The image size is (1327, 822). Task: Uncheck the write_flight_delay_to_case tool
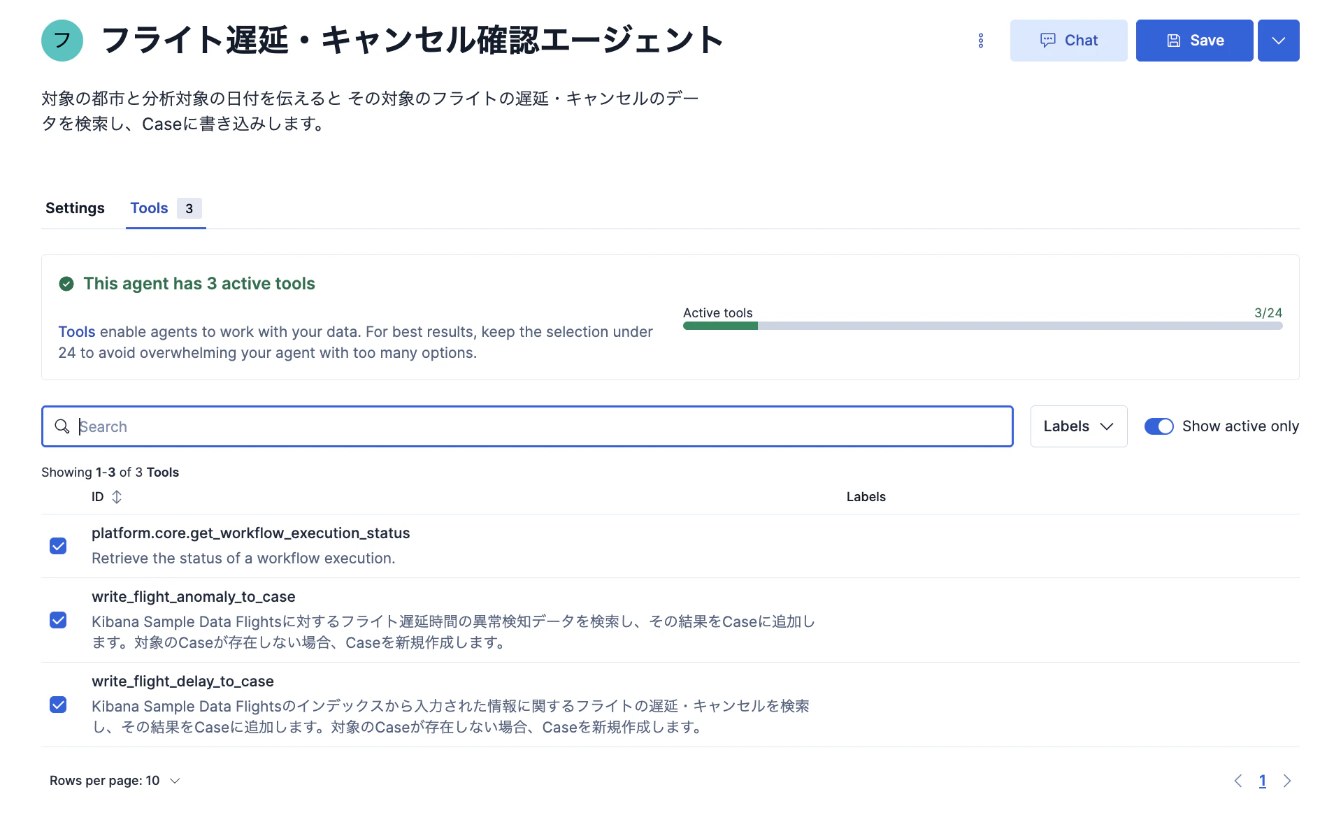[x=58, y=705]
